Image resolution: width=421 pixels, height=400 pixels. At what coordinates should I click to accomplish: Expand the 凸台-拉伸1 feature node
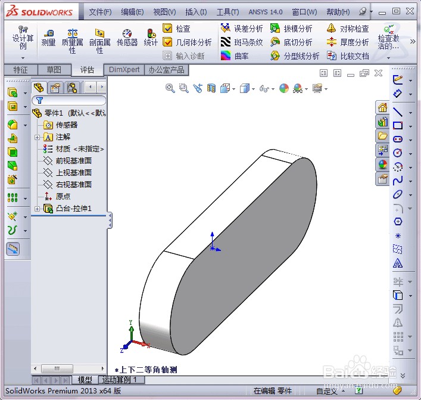pyautogui.click(x=37, y=209)
